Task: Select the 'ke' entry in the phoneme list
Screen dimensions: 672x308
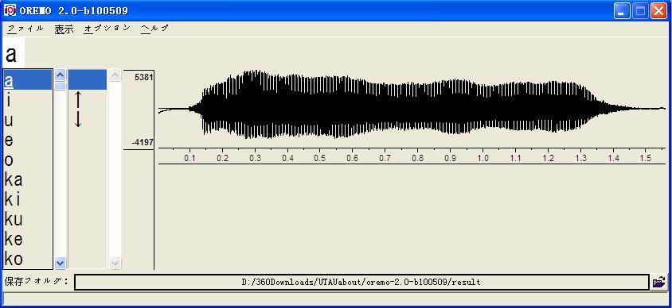Action: point(28,239)
